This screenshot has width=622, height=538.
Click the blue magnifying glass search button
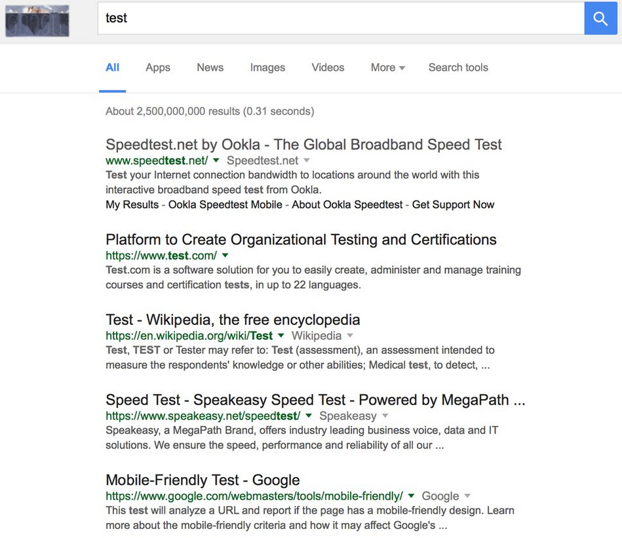[600, 18]
